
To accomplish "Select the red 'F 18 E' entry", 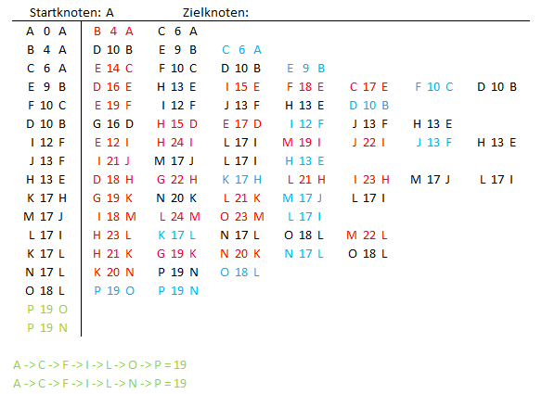I will 305,87.
